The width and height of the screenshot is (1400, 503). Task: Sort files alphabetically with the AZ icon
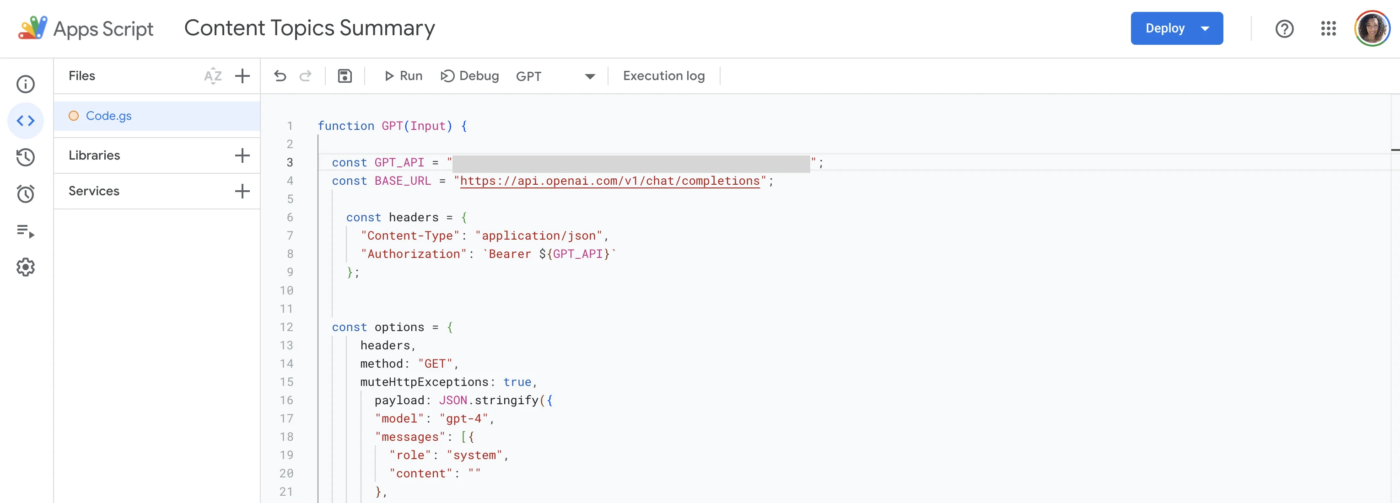pyautogui.click(x=212, y=76)
